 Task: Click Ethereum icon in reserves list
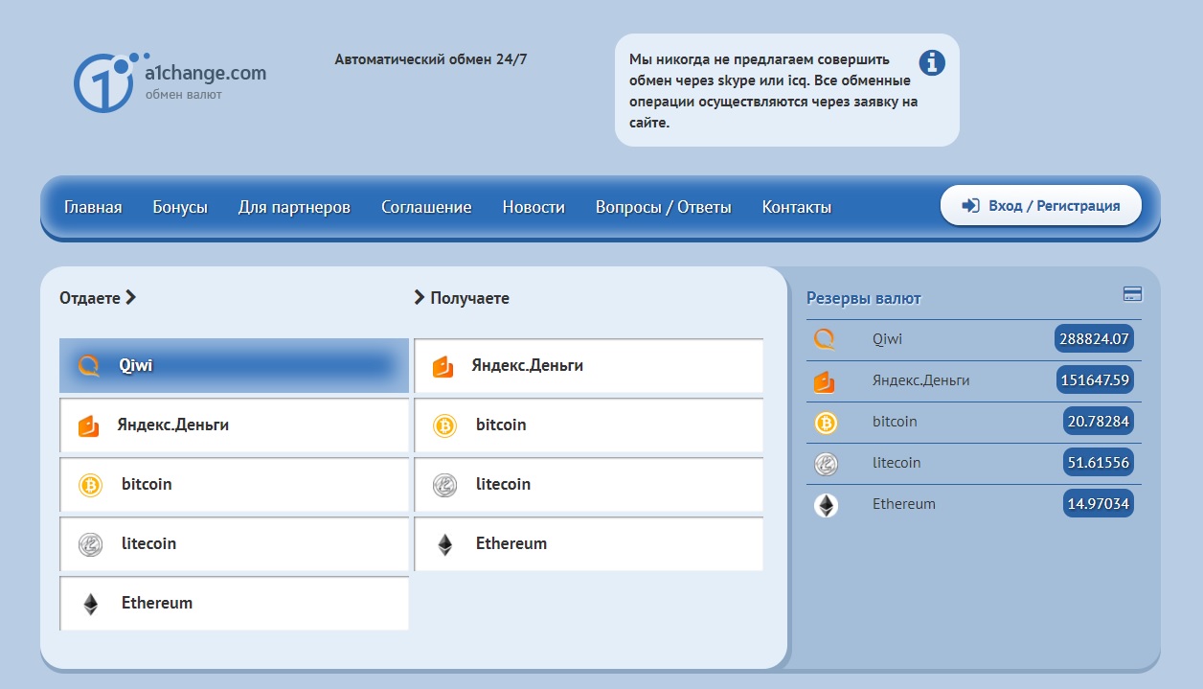pyautogui.click(x=826, y=505)
